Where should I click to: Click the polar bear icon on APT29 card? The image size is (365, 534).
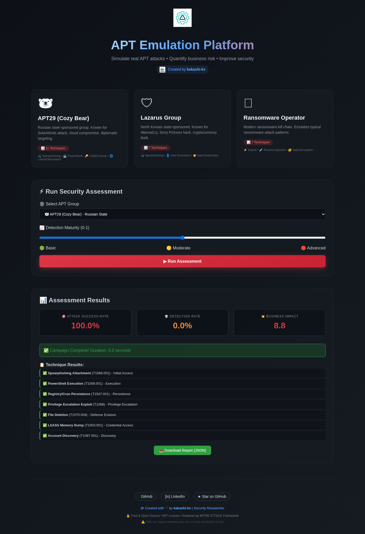pyautogui.click(x=46, y=103)
